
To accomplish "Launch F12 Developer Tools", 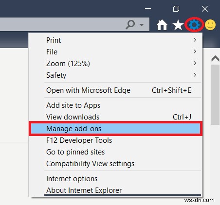I will point(115,140).
